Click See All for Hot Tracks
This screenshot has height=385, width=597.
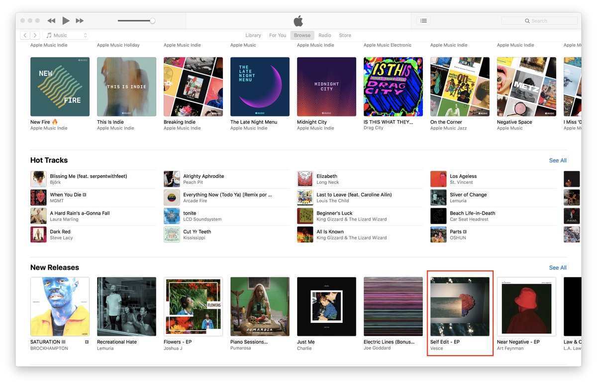click(558, 160)
